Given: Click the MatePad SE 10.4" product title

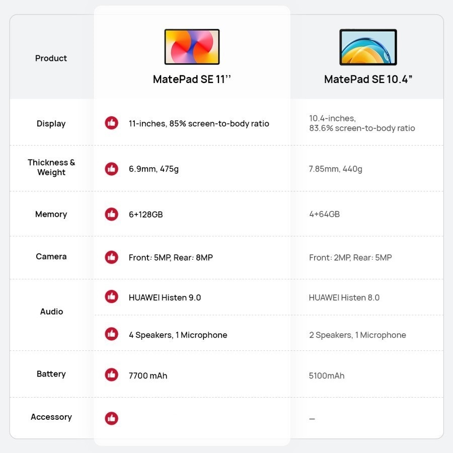Looking at the screenshot, I should [368, 80].
